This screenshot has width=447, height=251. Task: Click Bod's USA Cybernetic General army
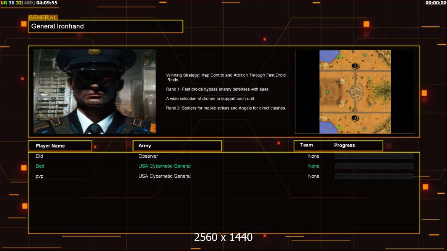click(x=164, y=166)
